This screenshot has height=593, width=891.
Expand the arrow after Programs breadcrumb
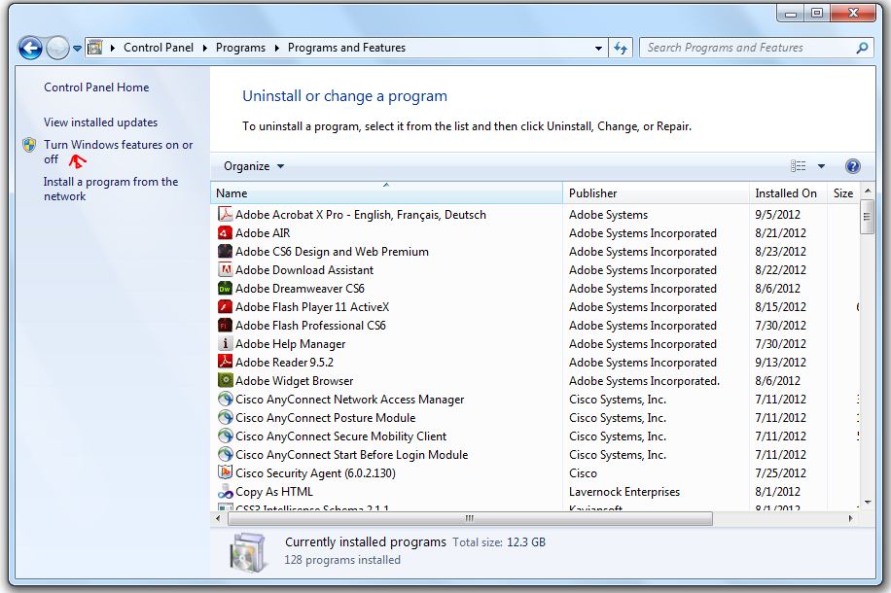point(276,49)
